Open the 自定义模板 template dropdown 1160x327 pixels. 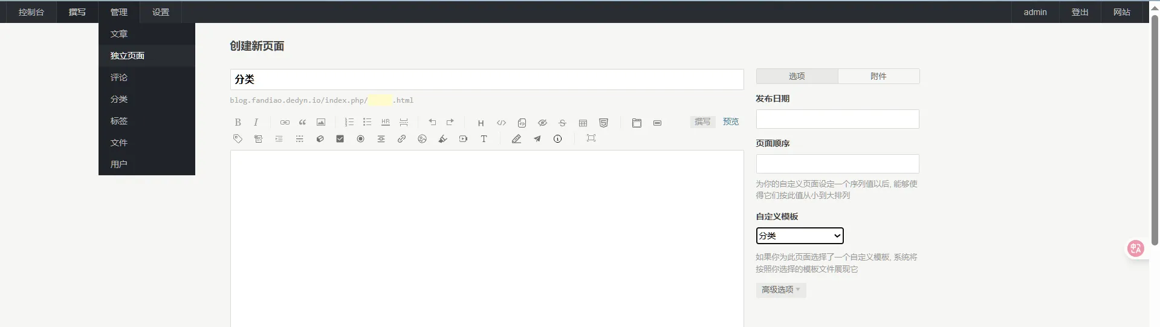coord(800,236)
